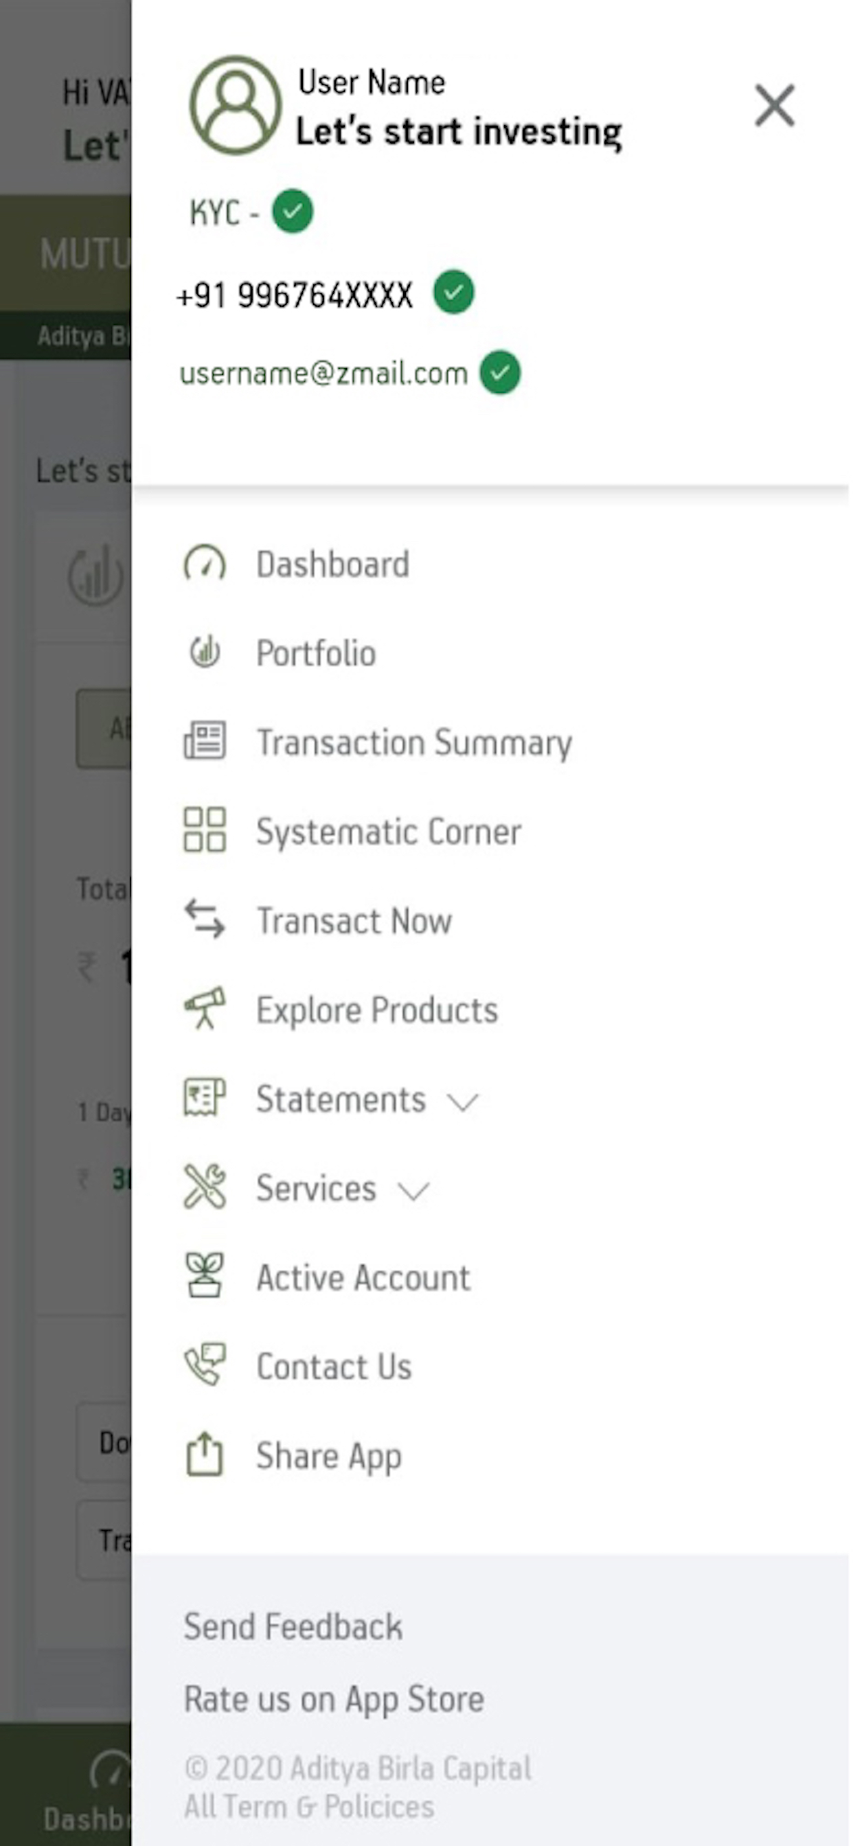Expand the Services chevron
Screen dimensions: 853x1846
click(x=413, y=1191)
